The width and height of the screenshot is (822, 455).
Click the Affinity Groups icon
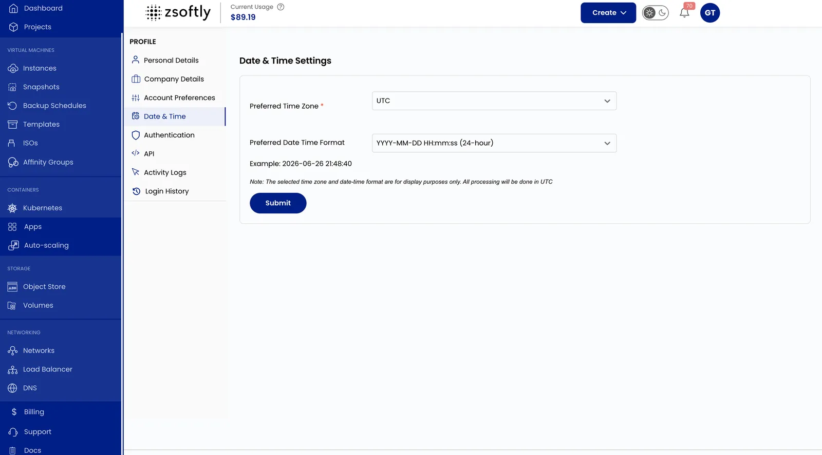coord(13,162)
